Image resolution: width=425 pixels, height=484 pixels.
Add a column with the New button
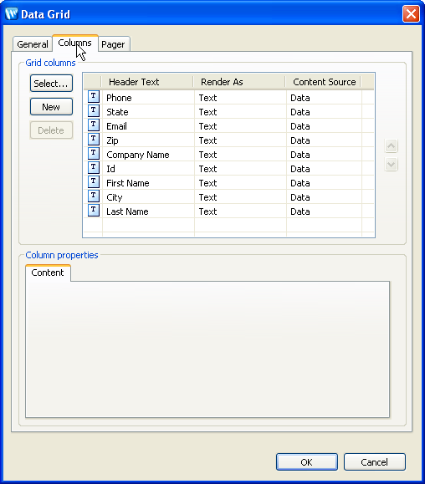tap(51, 107)
